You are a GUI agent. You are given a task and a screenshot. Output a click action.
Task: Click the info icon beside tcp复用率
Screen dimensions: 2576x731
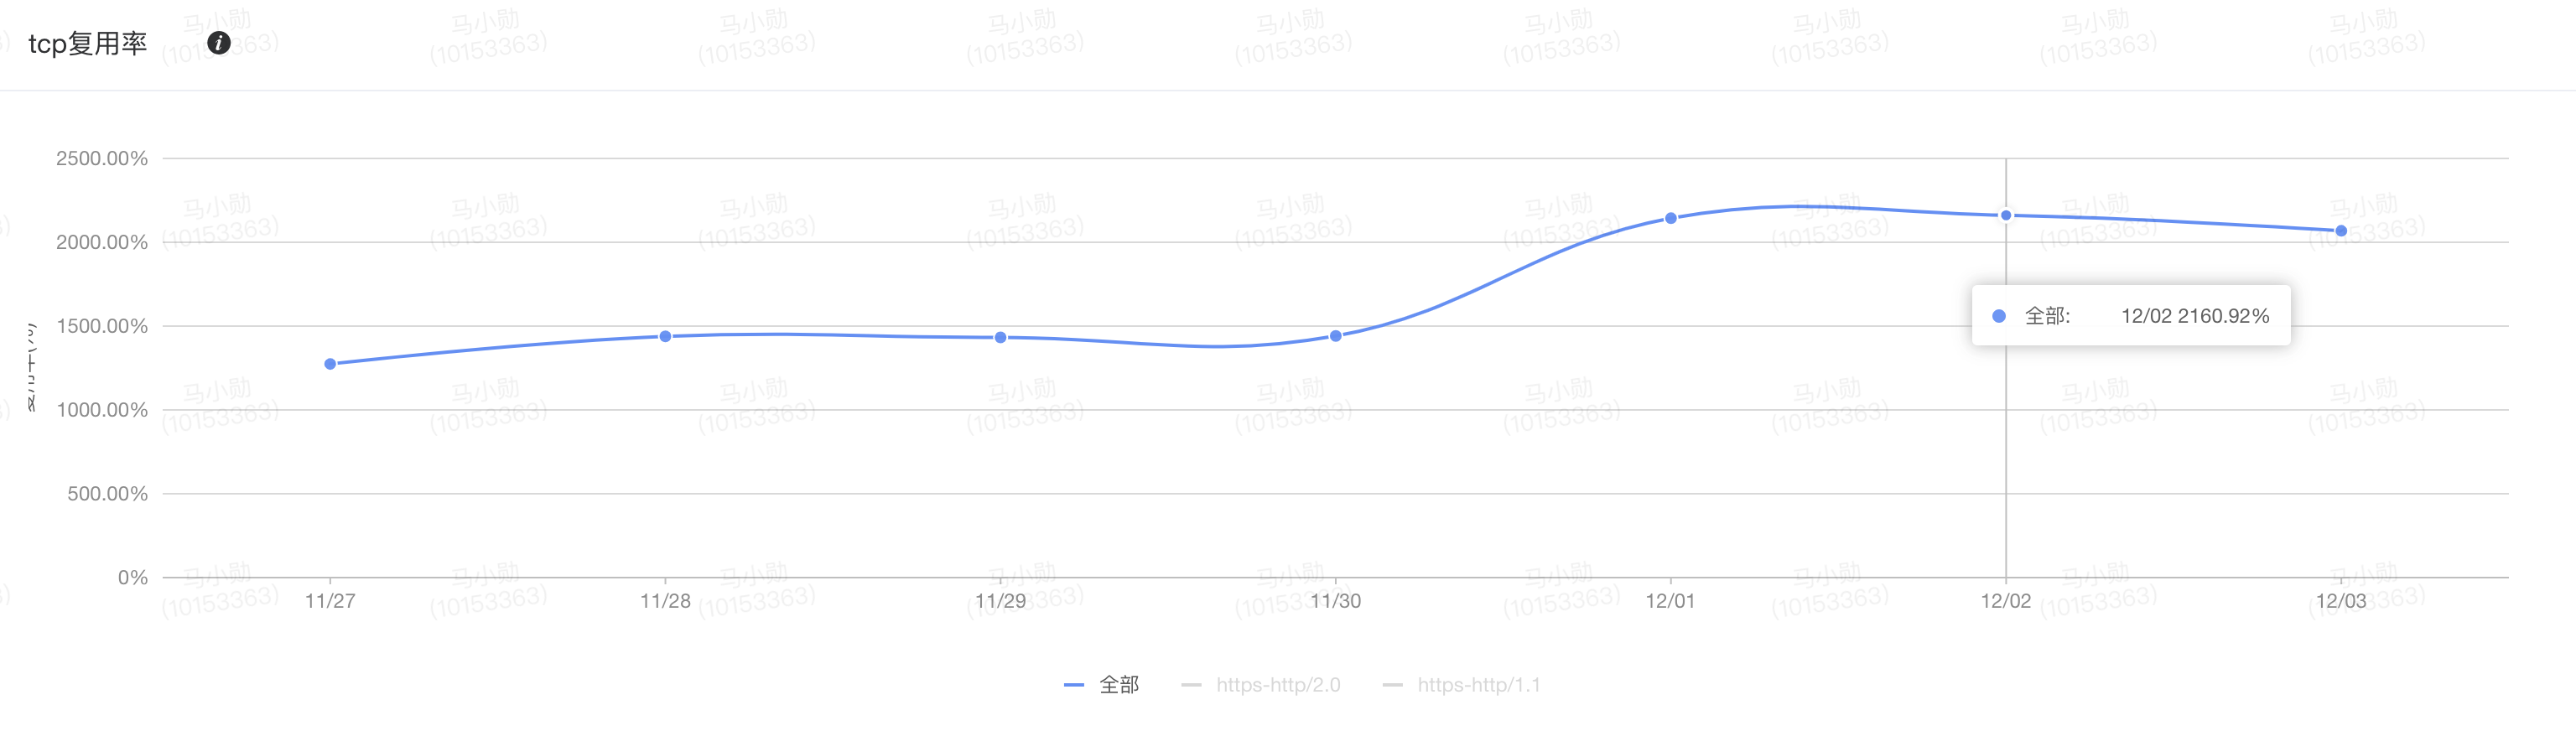point(218,43)
